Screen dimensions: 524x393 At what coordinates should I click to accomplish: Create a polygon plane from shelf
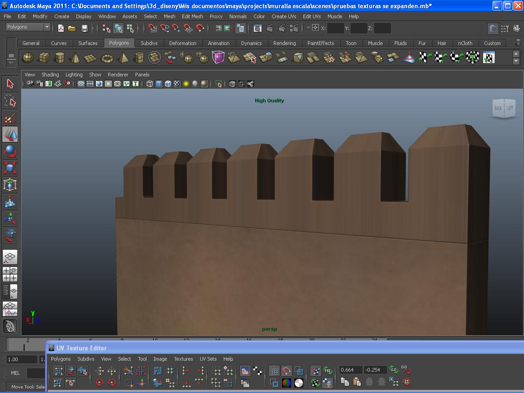[91, 58]
